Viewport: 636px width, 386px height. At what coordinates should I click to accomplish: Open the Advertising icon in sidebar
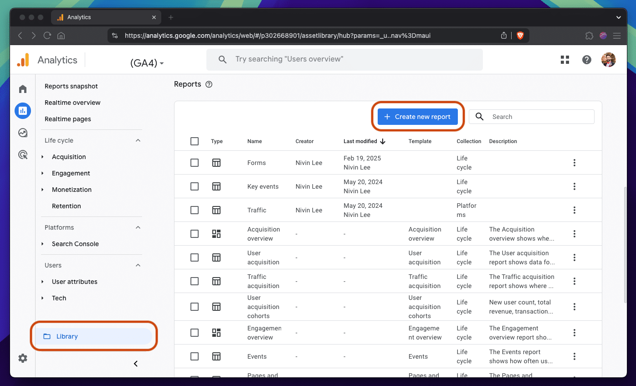tap(23, 154)
